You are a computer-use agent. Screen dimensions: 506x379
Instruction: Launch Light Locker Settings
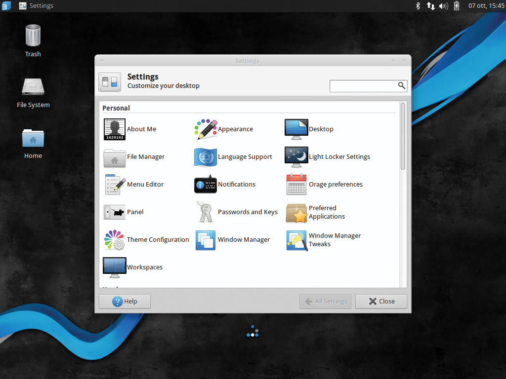pyautogui.click(x=296, y=157)
